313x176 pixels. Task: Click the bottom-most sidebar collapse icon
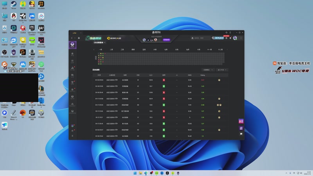(72, 136)
